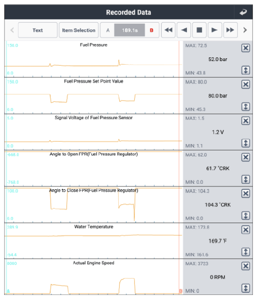The height and width of the screenshot is (299, 257).
Task: Click the left chevron in the toolbar
Action: (x=12, y=30)
